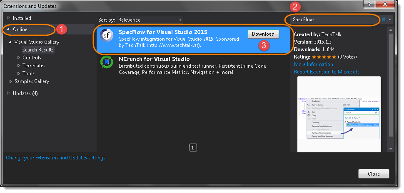The width and height of the screenshot is (404, 193).
Task: Click the NCrunch extension logo icon
Action: pyautogui.click(x=106, y=62)
